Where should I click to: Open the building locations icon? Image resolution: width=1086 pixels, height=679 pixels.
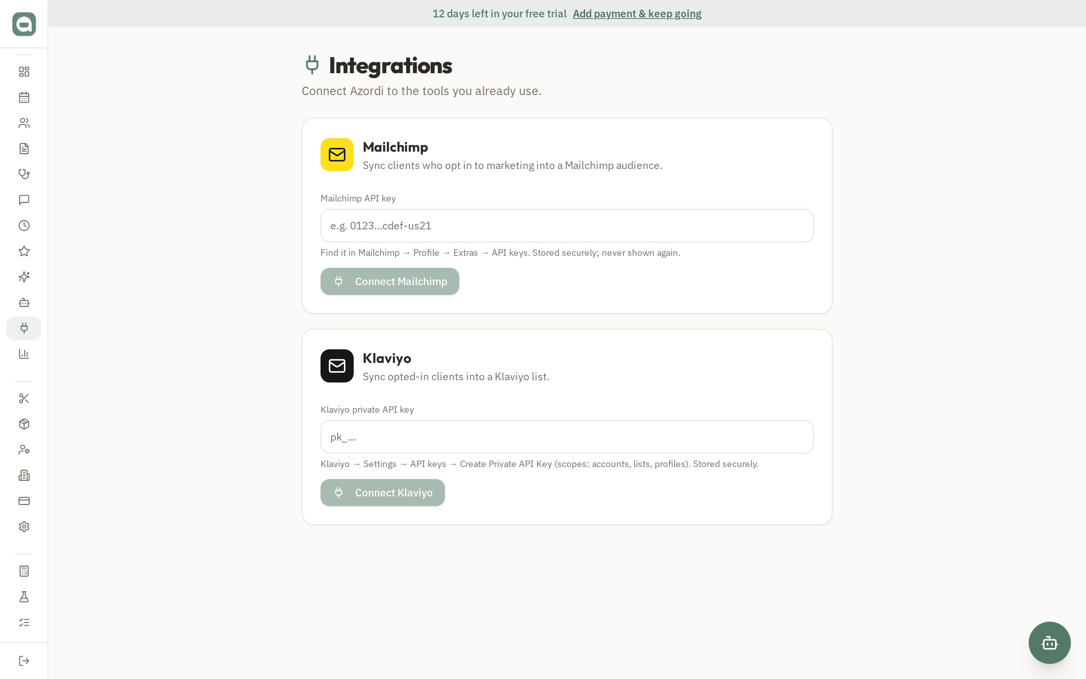click(24, 475)
